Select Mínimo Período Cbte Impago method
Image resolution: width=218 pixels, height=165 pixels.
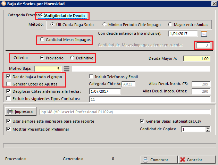point(105,25)
